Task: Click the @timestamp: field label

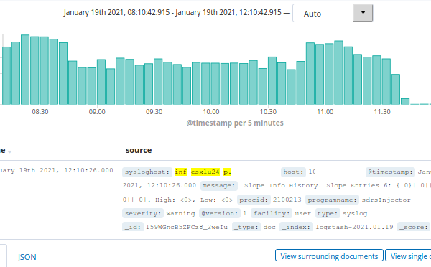Action: coord(390,172)
